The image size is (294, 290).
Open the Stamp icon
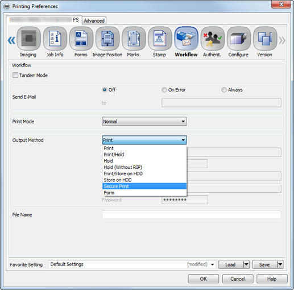160,39
